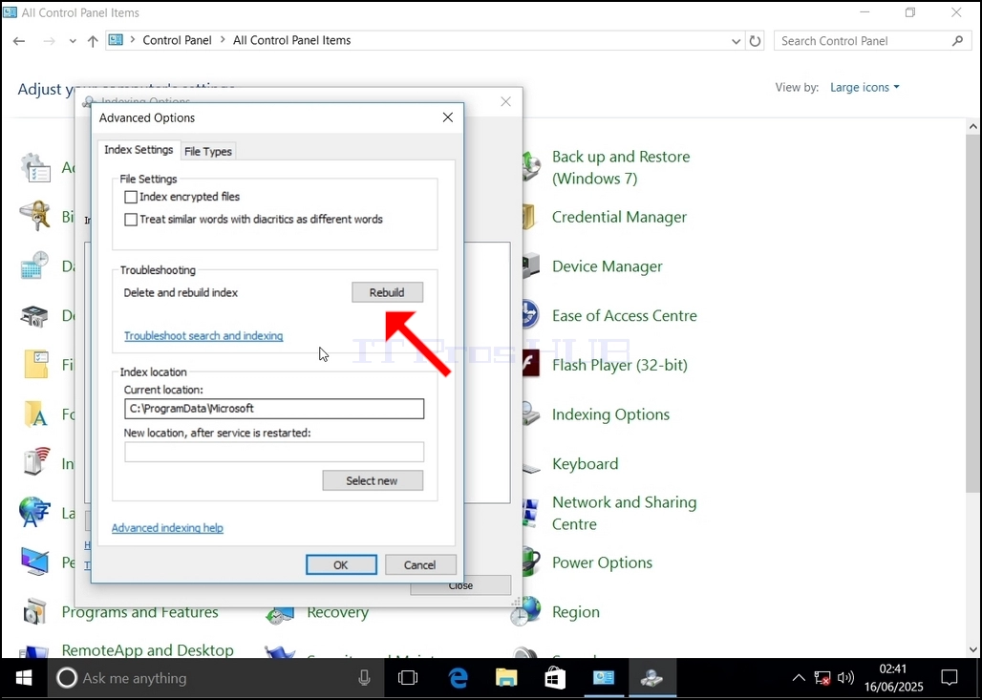The height and width of the screenshot is (700, 982).
Task: Click the Current location path field
Action: tap(274, 409)
